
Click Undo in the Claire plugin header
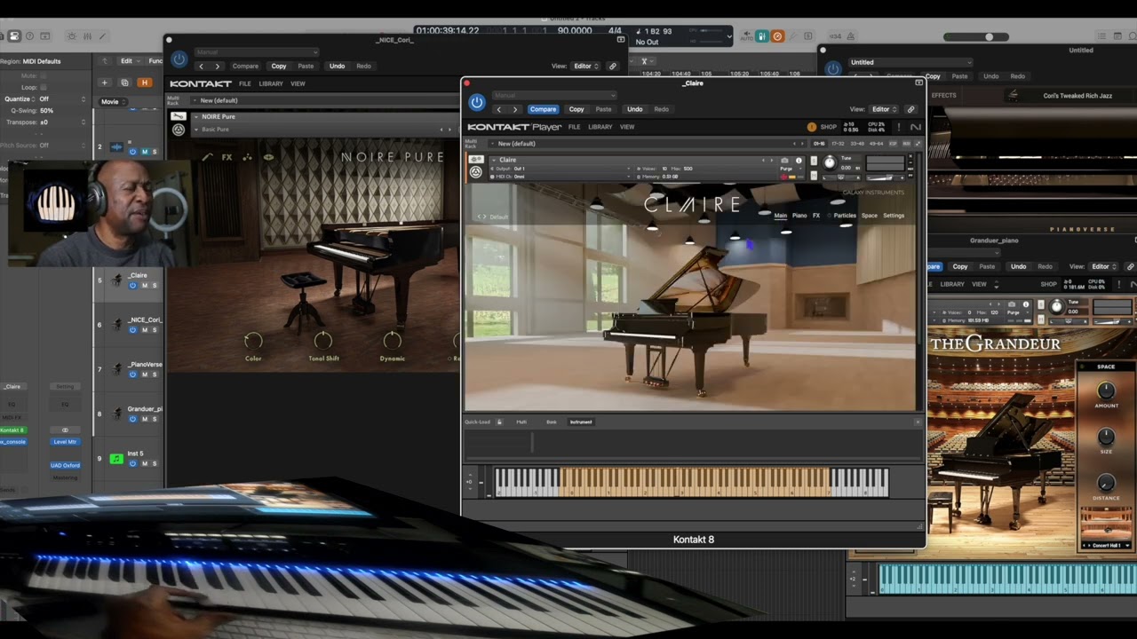(634, 109)
